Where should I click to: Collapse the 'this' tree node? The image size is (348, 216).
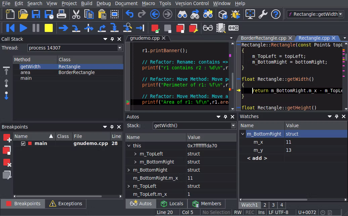(x=129, y=146)
